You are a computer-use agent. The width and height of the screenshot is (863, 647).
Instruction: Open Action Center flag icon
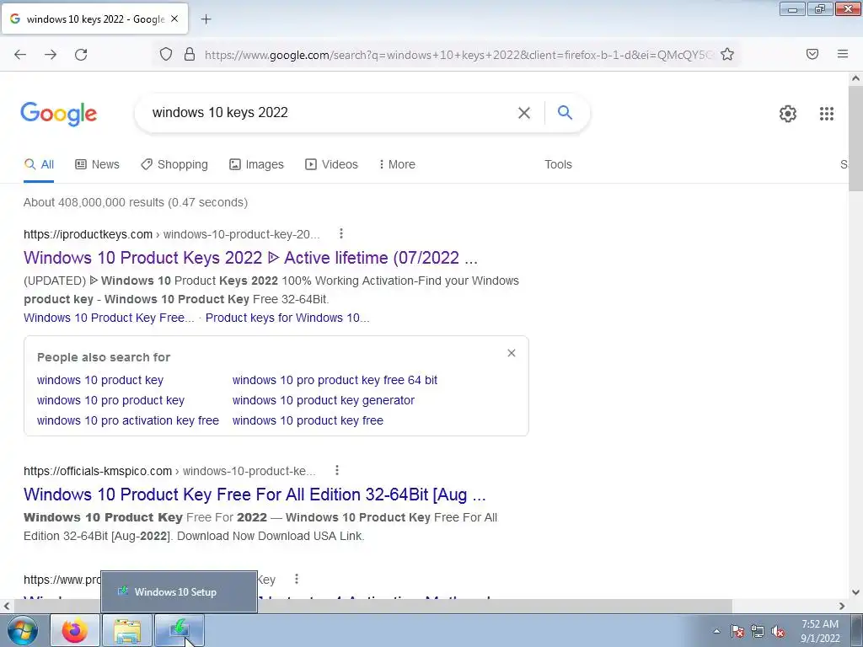737,631
